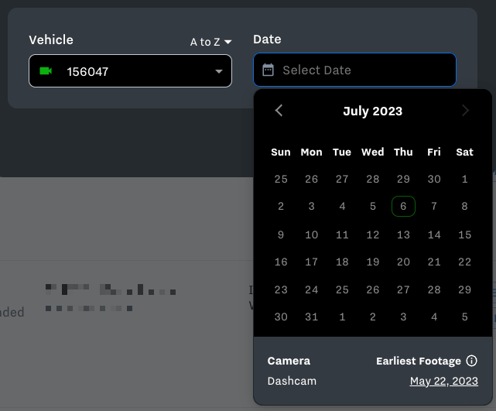
Task: Go to previous month in calendar
Action: [x=279, y=111]
